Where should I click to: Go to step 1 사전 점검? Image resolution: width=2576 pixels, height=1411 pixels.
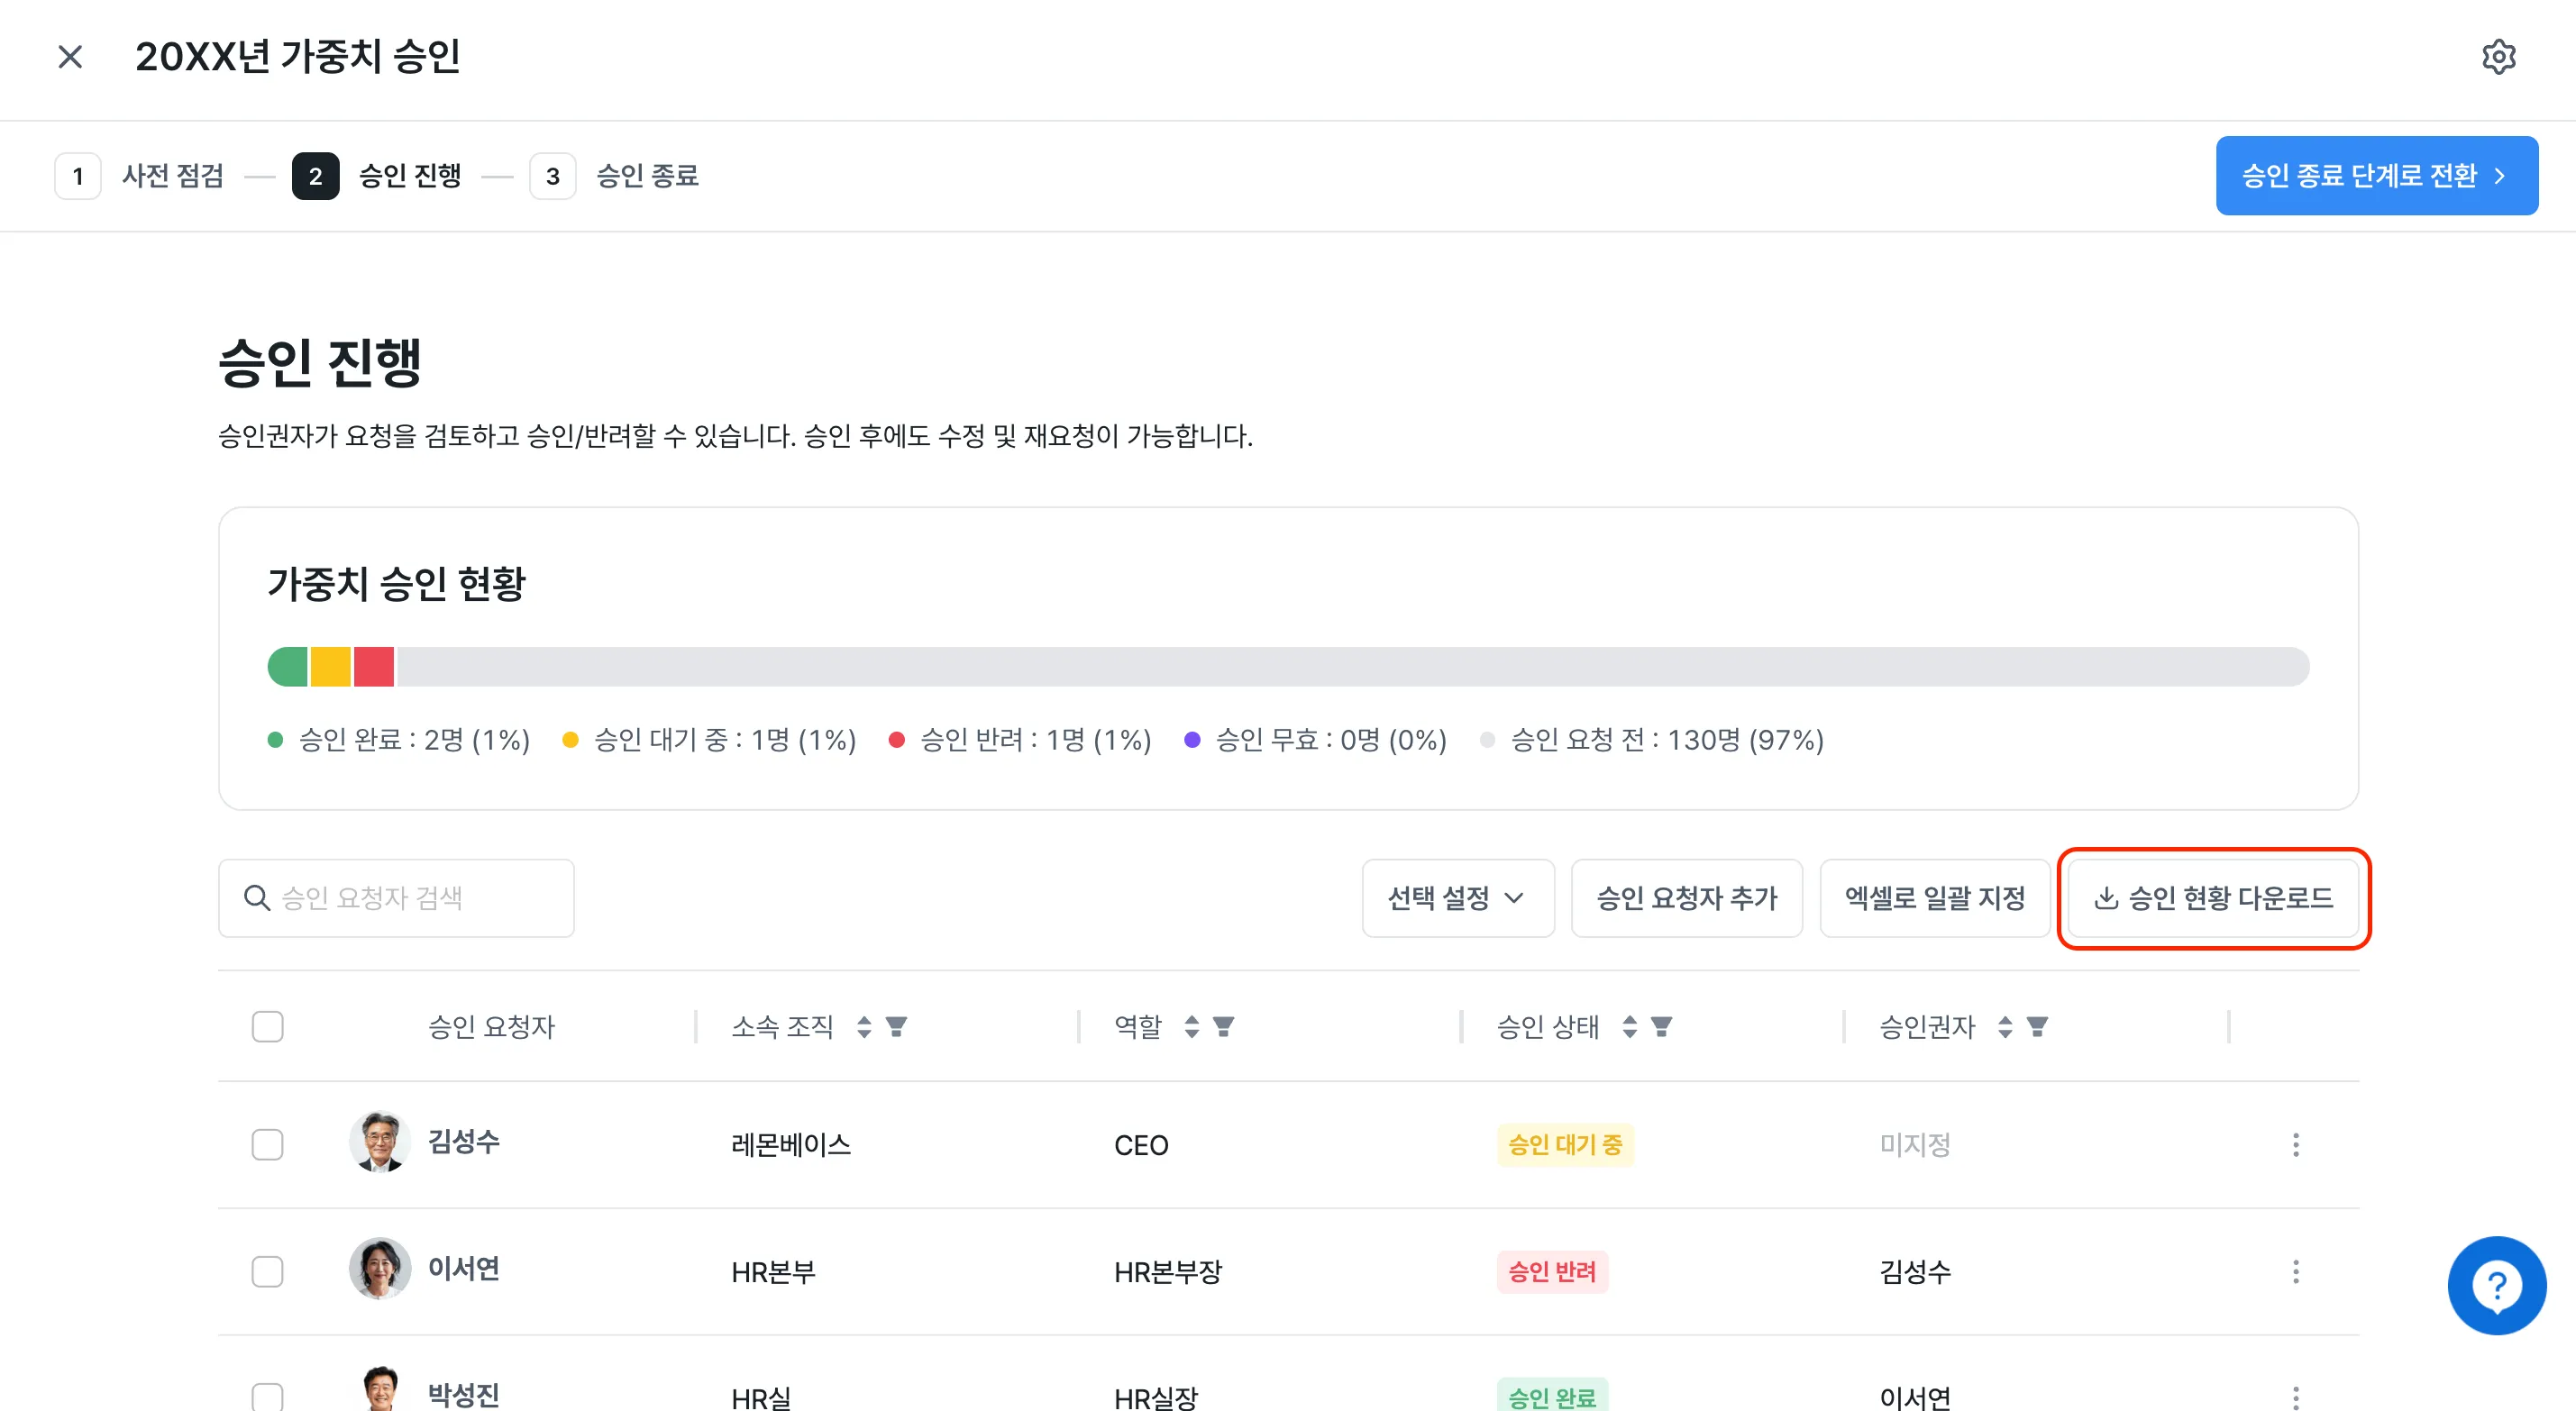[139, 176]
